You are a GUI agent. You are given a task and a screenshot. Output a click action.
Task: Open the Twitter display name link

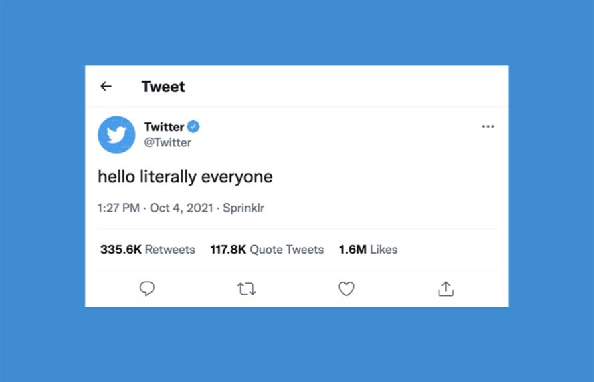click(164, 126)
